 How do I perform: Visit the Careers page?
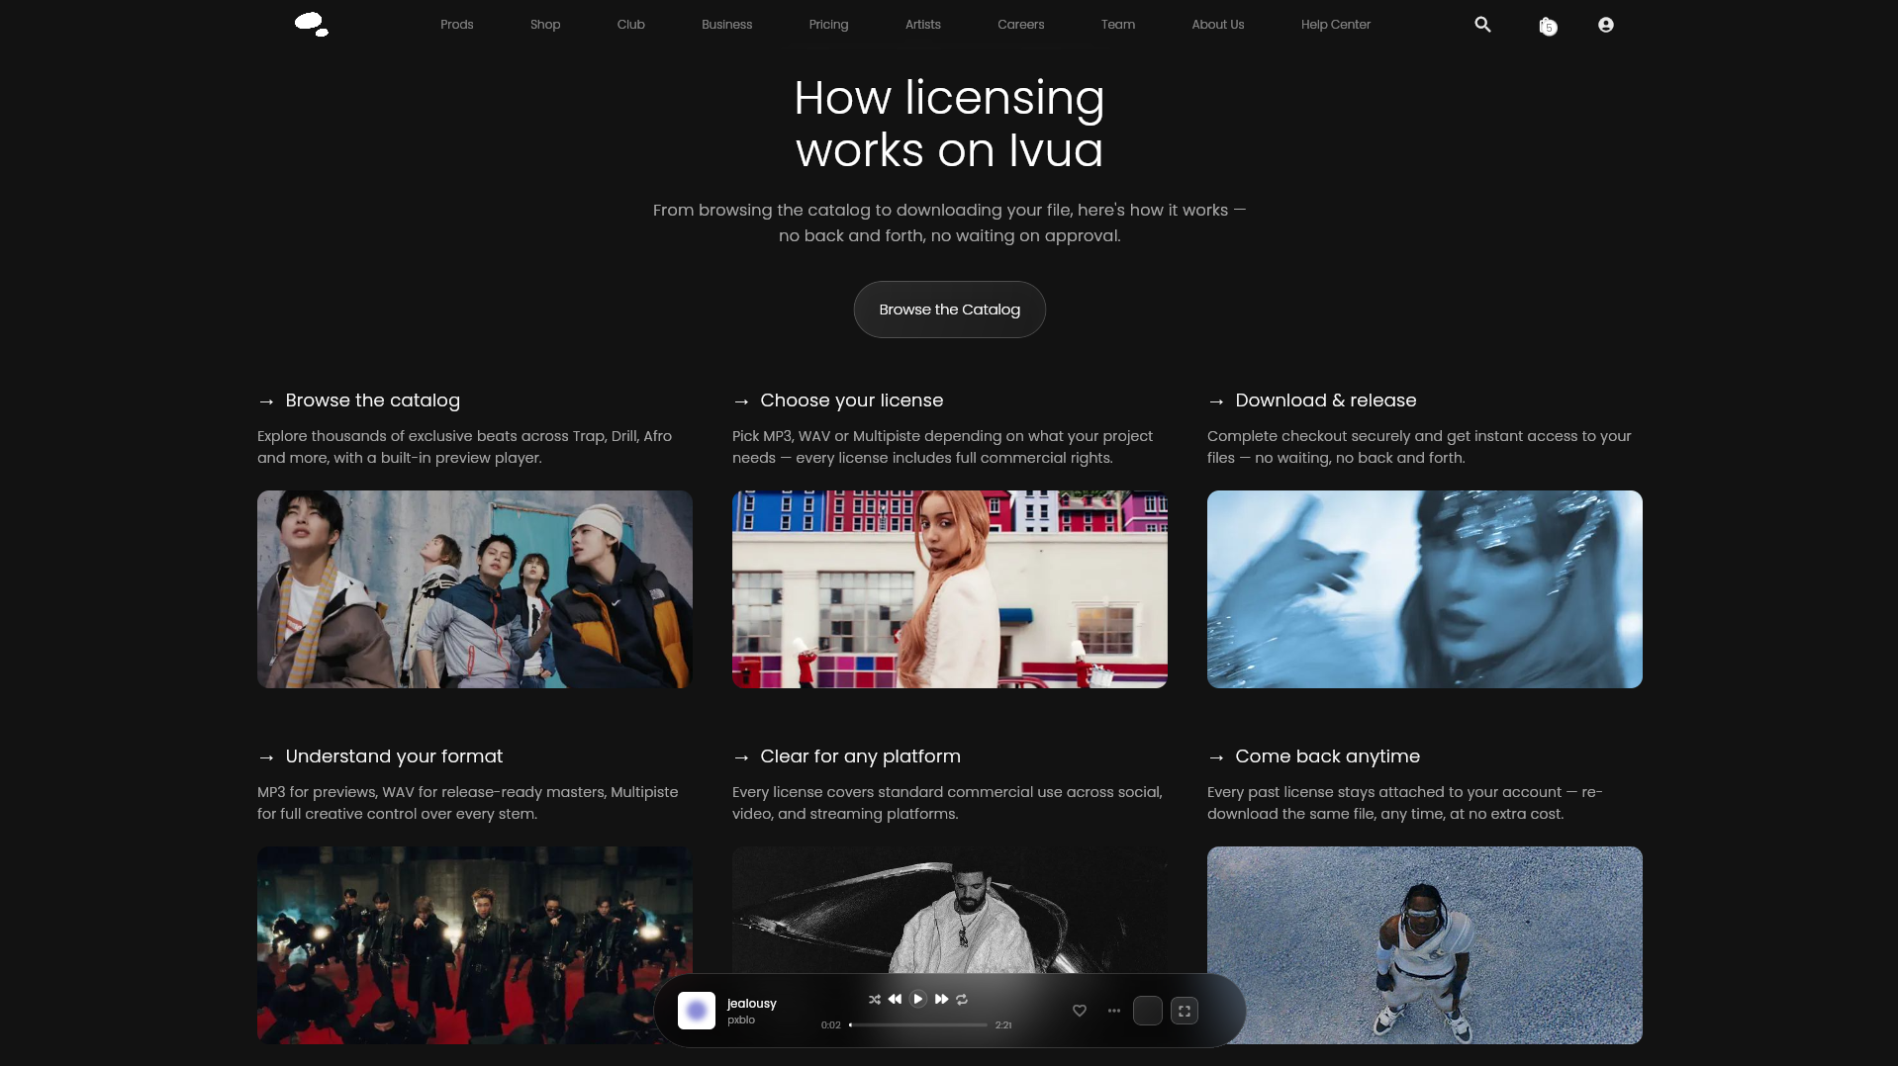click(1021, 25)
